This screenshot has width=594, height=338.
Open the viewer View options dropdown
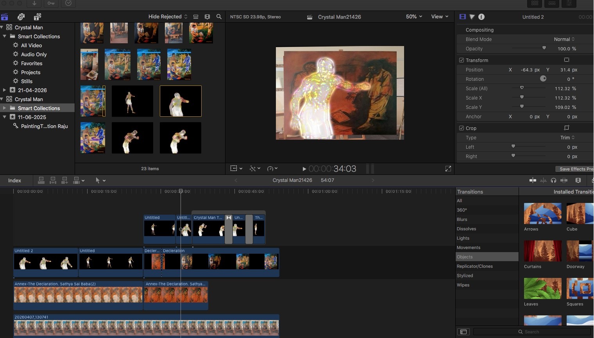click(x=440, y=16)
